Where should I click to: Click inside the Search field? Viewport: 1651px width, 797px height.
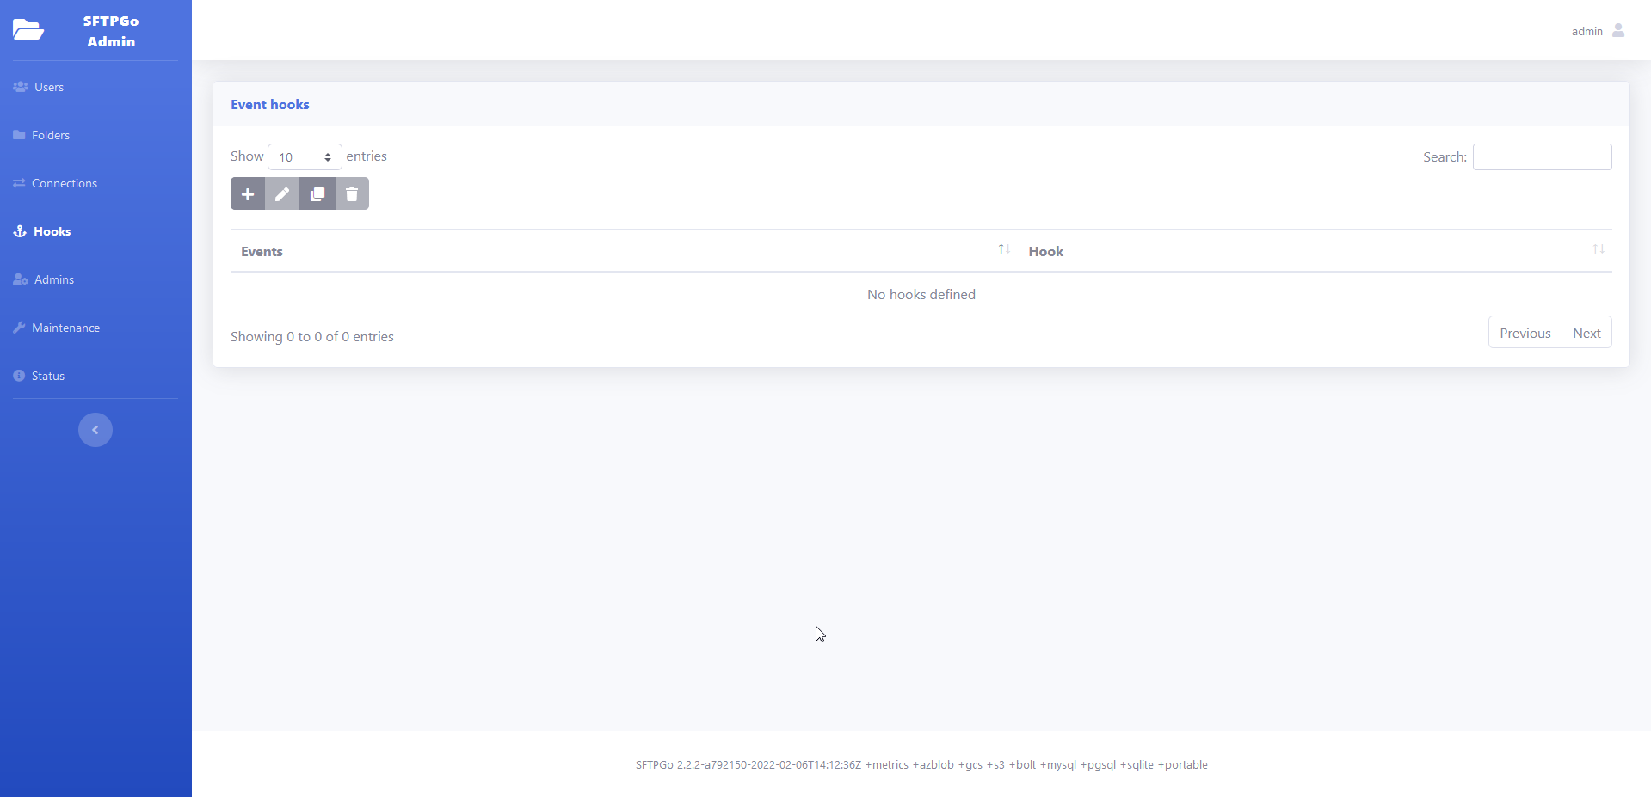(1542, 156)
